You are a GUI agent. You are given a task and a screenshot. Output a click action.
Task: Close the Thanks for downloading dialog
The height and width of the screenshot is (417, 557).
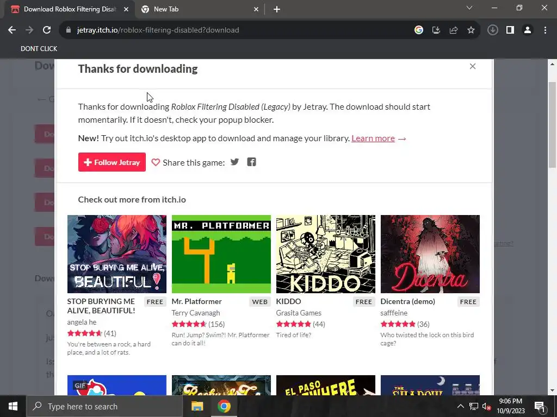pyautogui.click(x=473, y=66)
